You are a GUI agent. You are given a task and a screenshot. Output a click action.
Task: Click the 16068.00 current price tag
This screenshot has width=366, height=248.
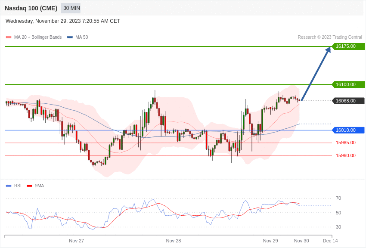click(x=348, y=101)
